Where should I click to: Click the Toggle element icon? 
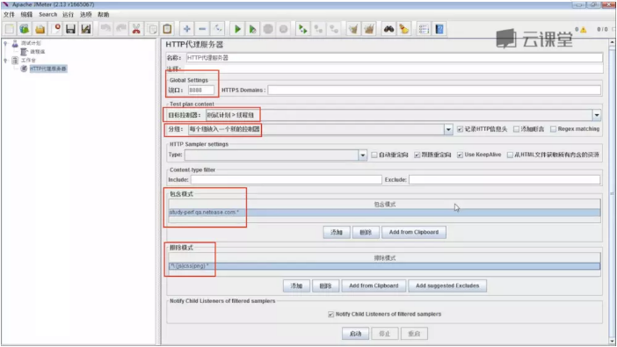[x=218, y=29]
